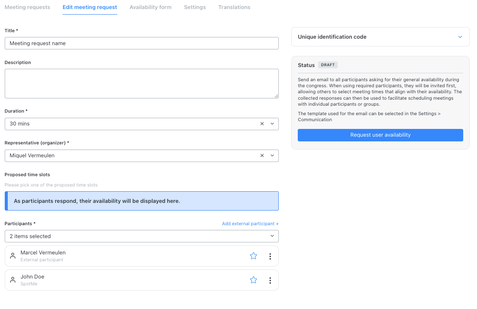
Task: Switch to the Availability form tab
Action: pos(150,7)
